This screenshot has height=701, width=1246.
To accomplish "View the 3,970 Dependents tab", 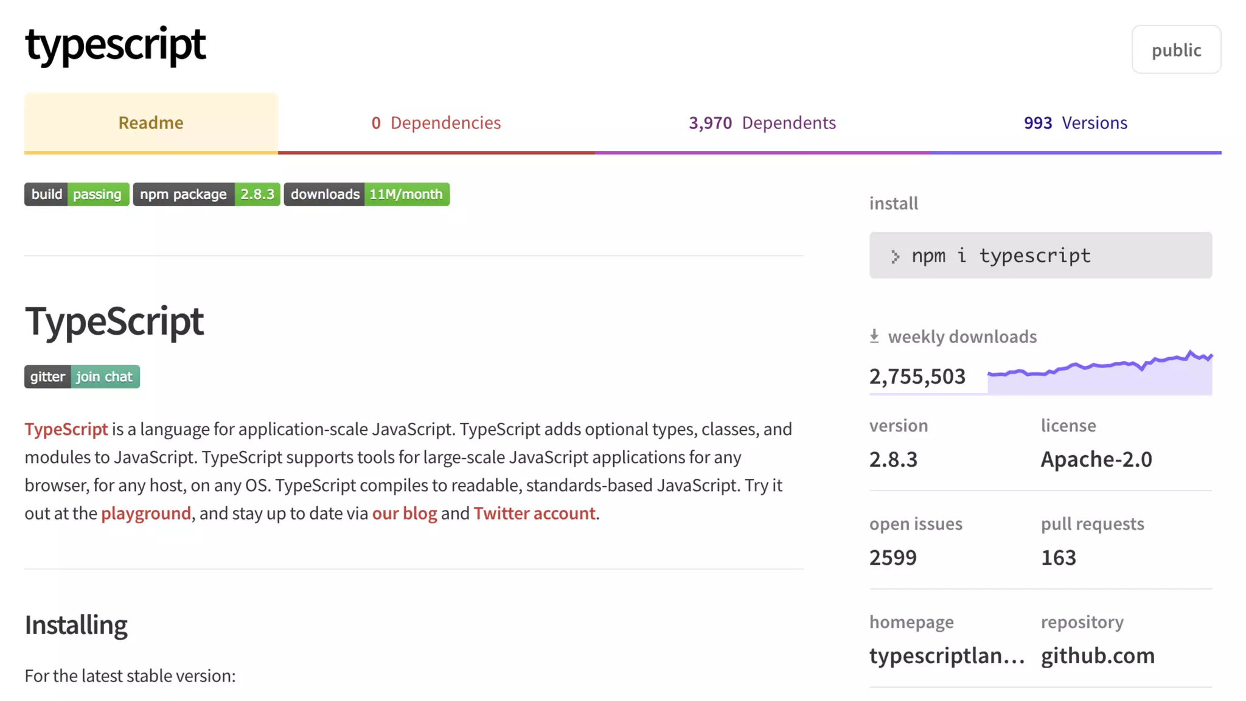I will coord(762,122).
